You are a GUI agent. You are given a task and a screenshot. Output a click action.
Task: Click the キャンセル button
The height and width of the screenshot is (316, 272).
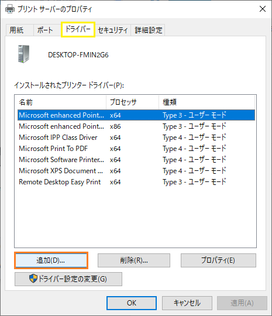pos(187,303)
